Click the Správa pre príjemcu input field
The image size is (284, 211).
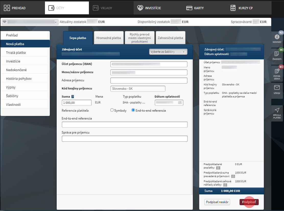(125, 139)
